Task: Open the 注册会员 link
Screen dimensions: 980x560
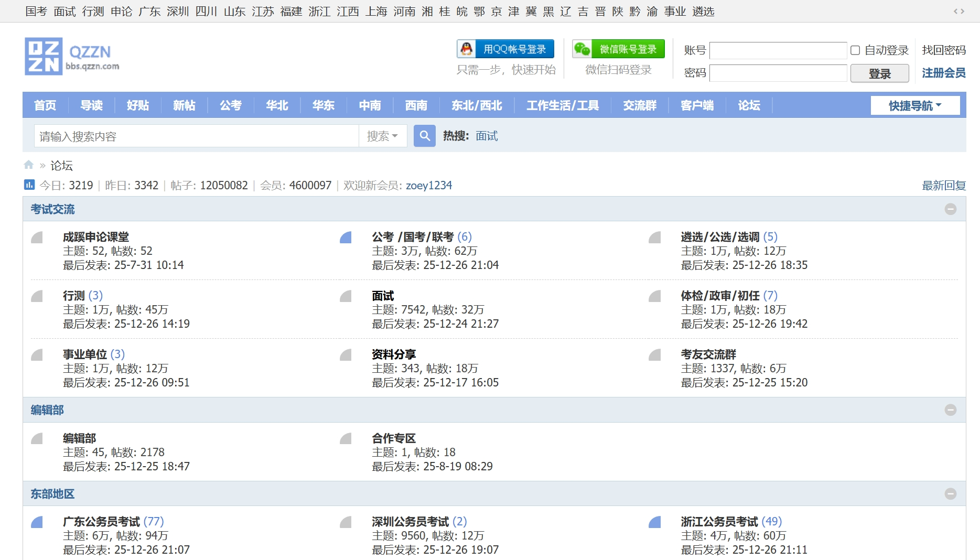Action: [x=943, y=73]
